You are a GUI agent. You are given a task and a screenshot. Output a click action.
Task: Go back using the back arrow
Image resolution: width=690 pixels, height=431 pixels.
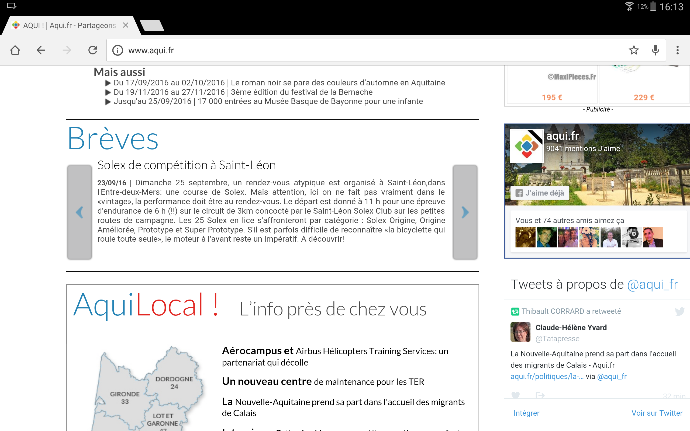[41, 50]
